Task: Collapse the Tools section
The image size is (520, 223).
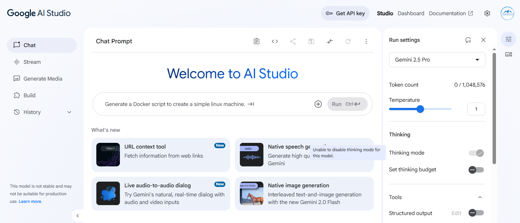Action: pos(480,197)
